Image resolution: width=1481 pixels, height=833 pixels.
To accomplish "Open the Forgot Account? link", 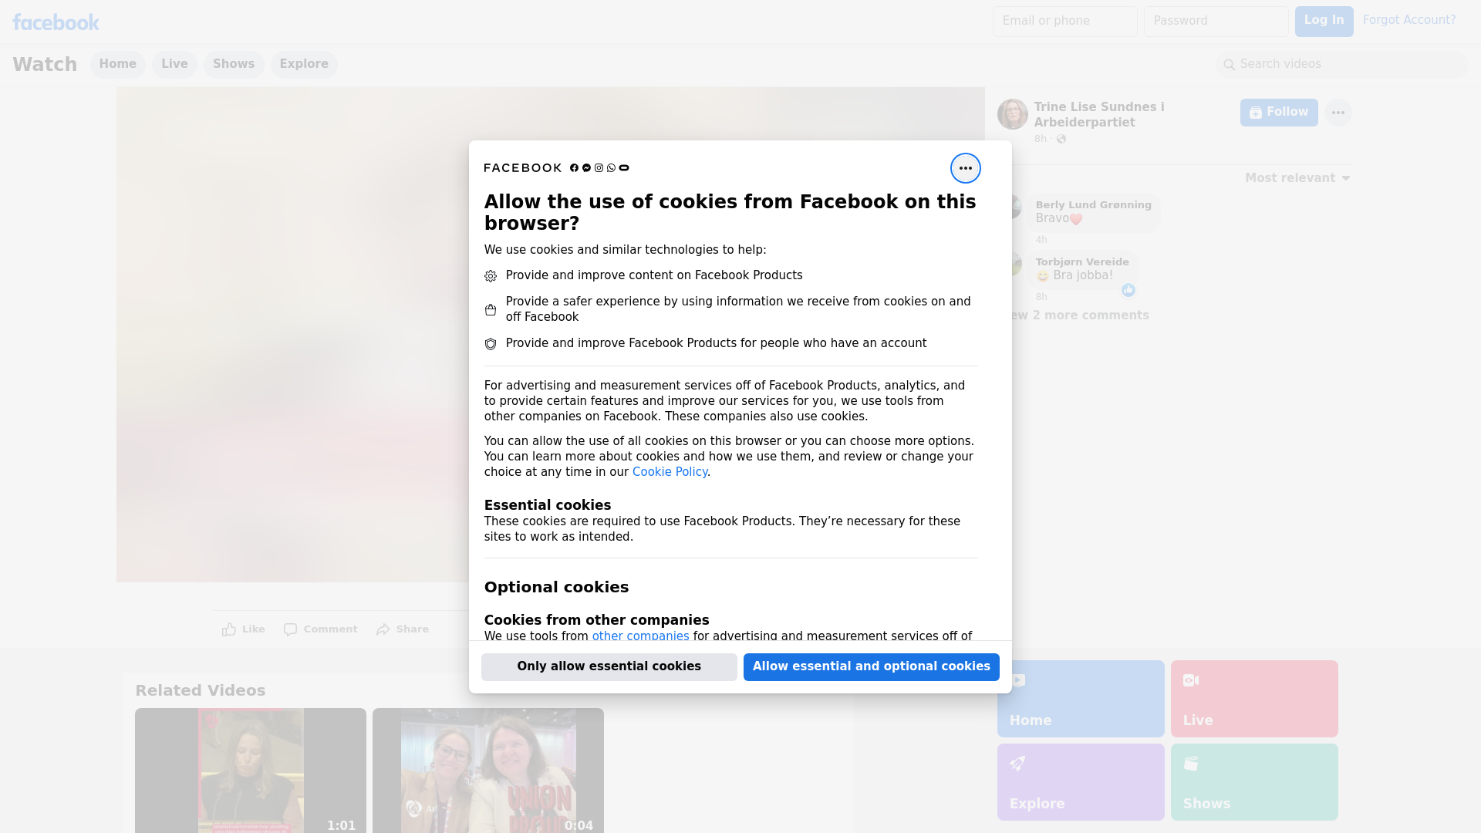I will click(1409, 20).
